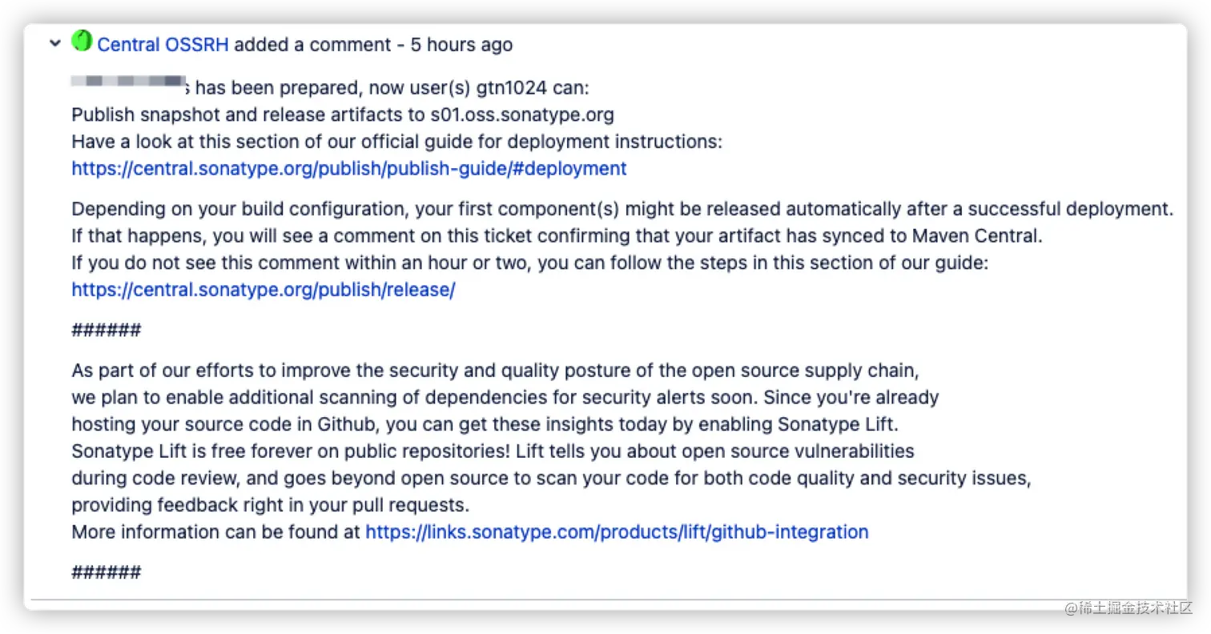Open the Sonatype Lift github-integration link
The width and height of the screenshot is (1211, 634).
coord(617,532)
